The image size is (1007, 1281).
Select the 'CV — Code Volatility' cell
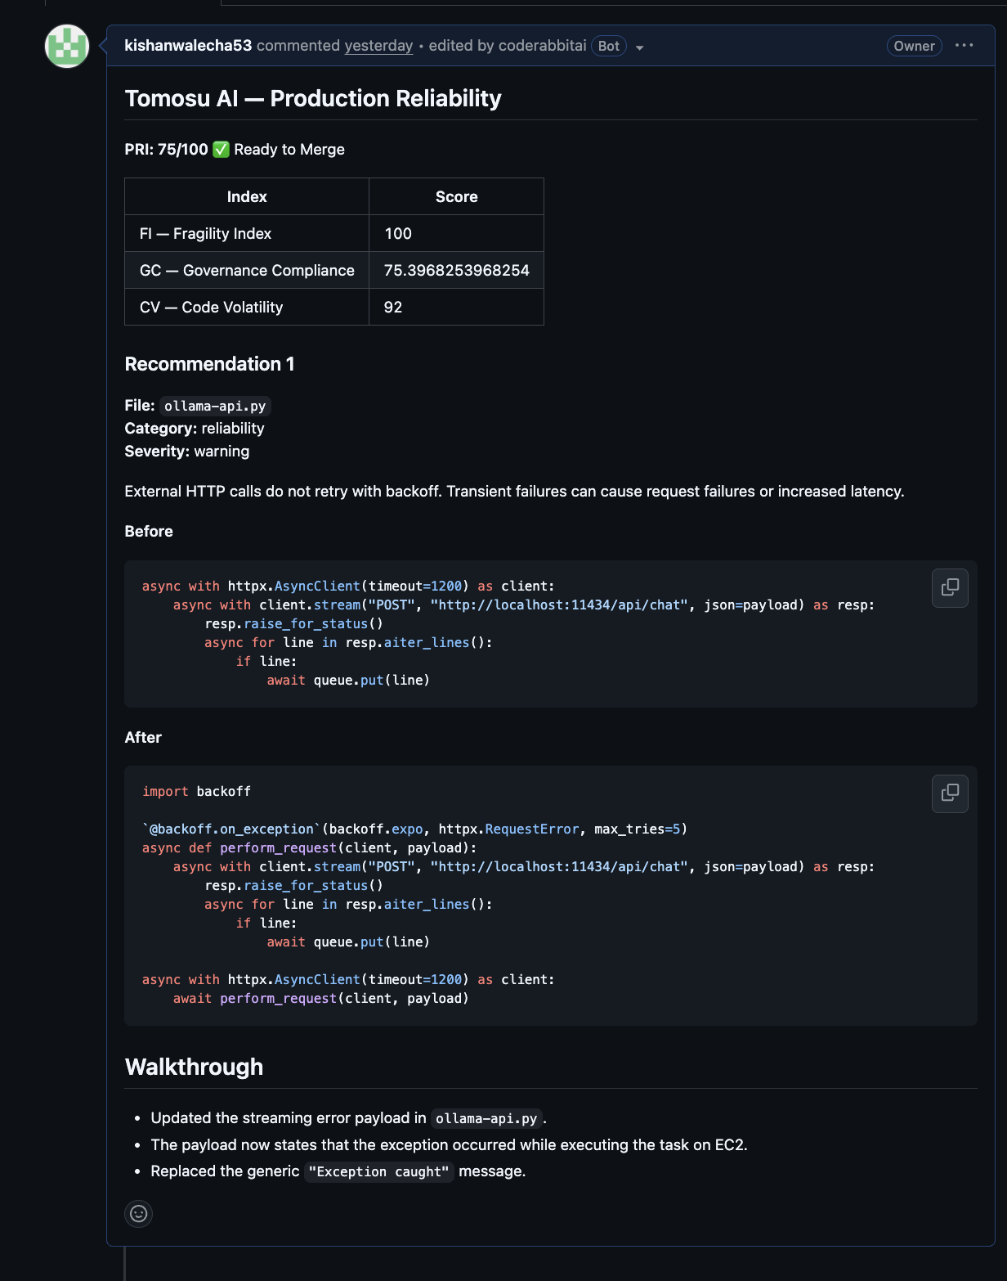tap(247, 307)
